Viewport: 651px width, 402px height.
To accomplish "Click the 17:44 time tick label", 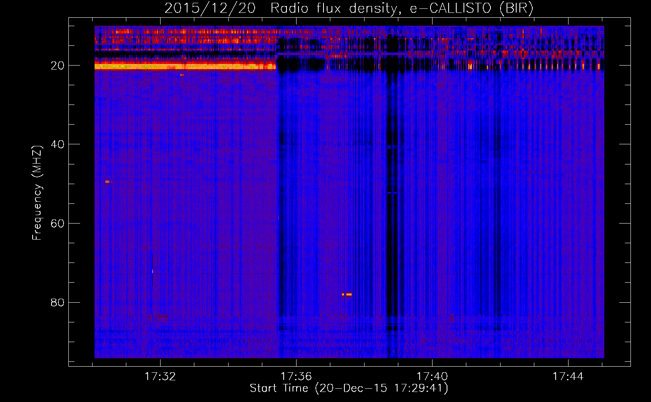I will pyautogui.click(x=568, y=377).
